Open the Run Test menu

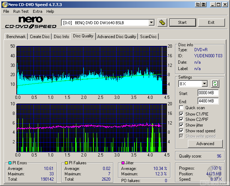(21, 11)
